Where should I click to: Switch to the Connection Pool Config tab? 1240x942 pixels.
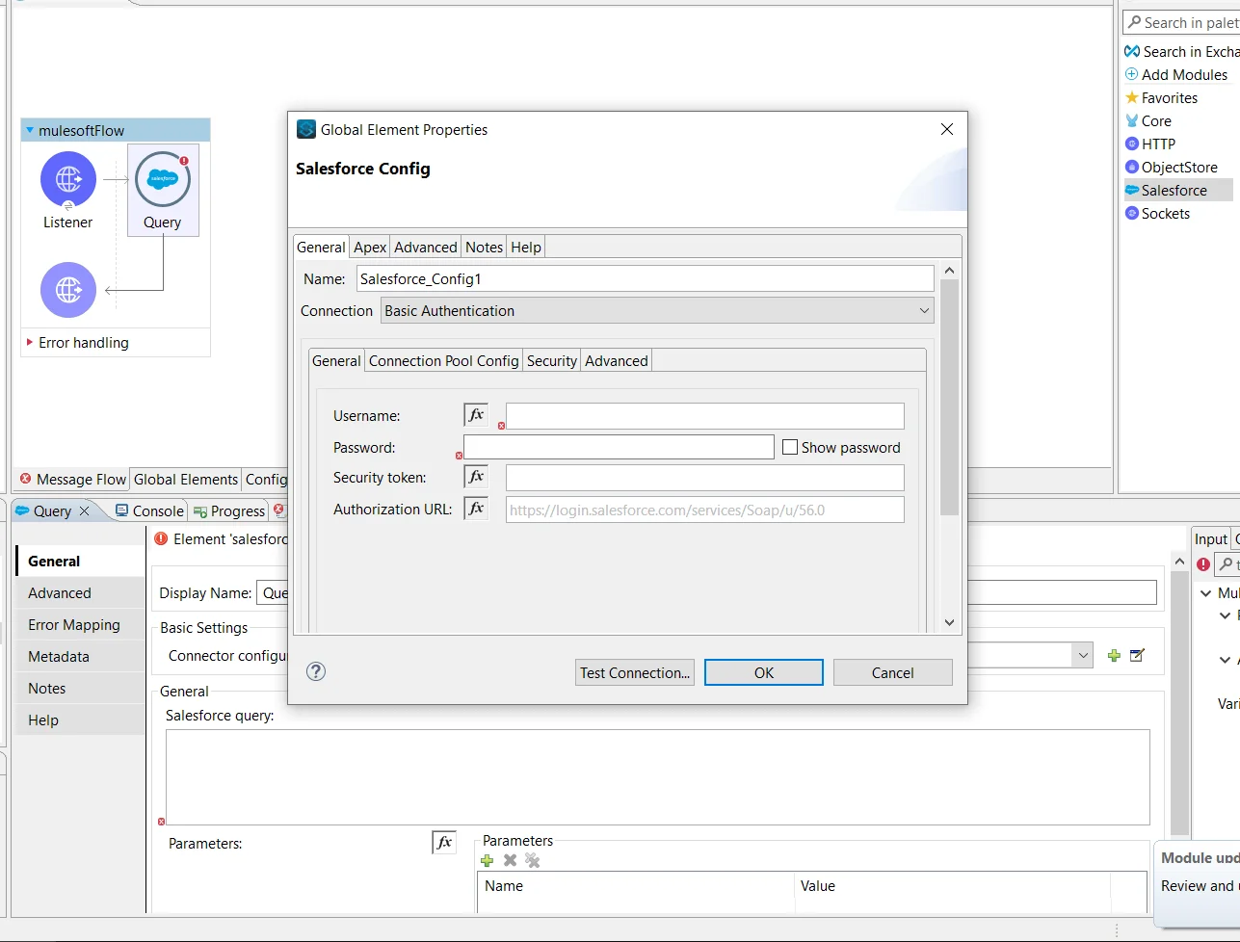pos(443,360)
